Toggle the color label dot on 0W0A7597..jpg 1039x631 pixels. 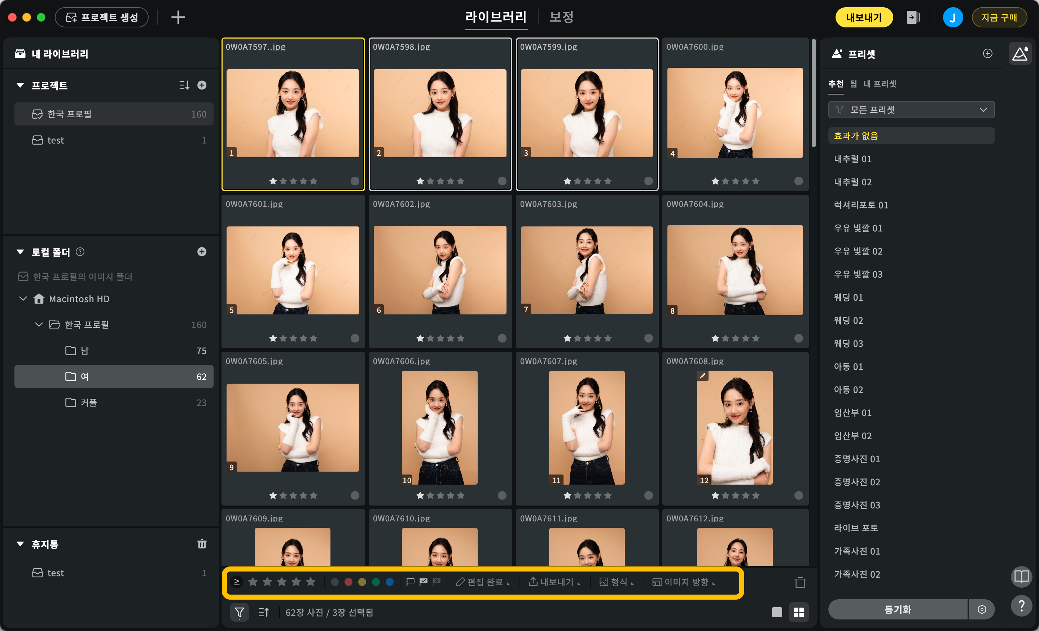355,181
